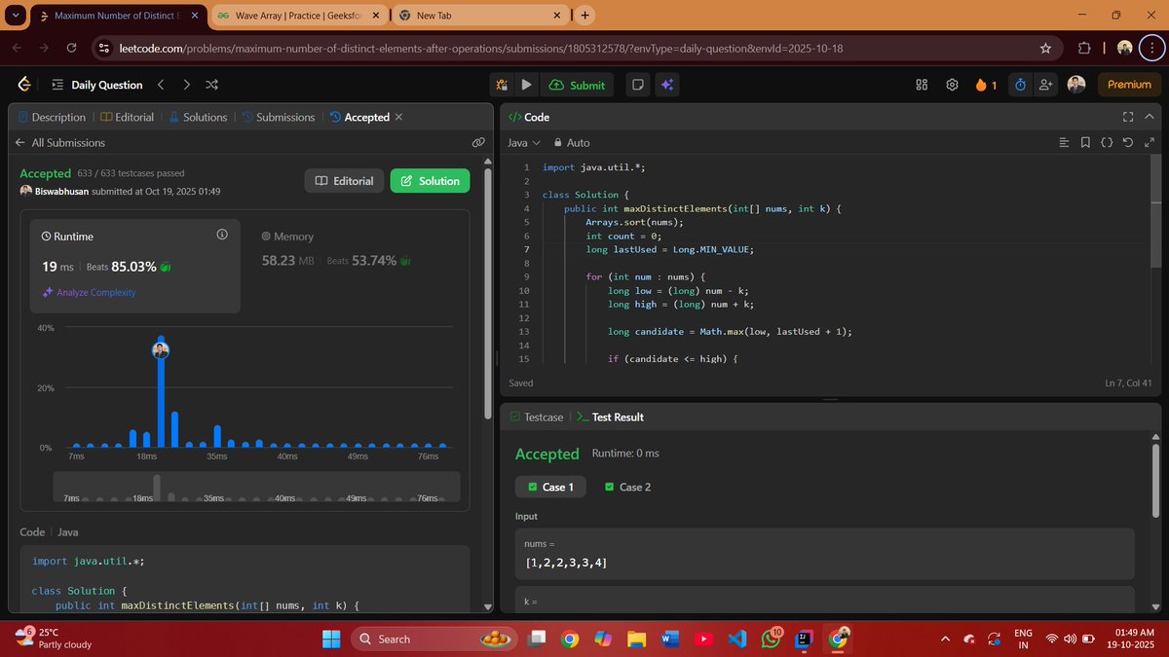Click the Editorial button in submission

point(345,181)
